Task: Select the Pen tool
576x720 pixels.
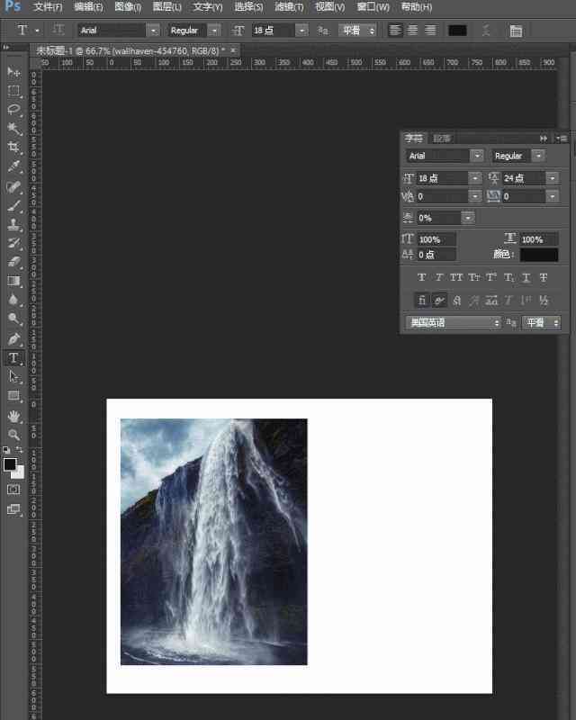Action: tap(13, 339)
